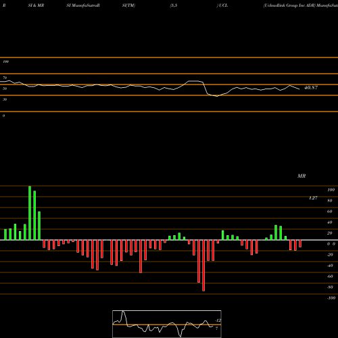
Task: Click the -12 value in mini chart
Action: coord(218,320)
